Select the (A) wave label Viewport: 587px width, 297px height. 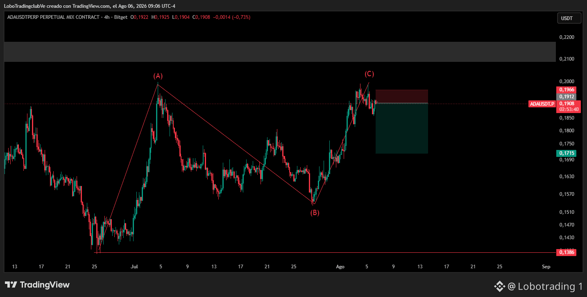158,76
